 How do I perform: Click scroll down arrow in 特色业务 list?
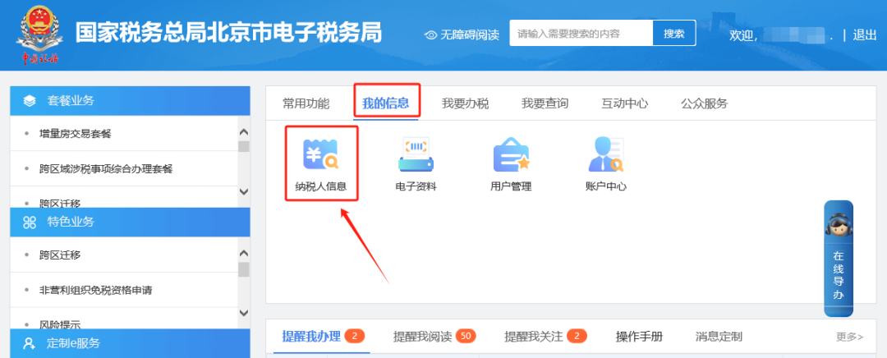(x=244, y=313)
